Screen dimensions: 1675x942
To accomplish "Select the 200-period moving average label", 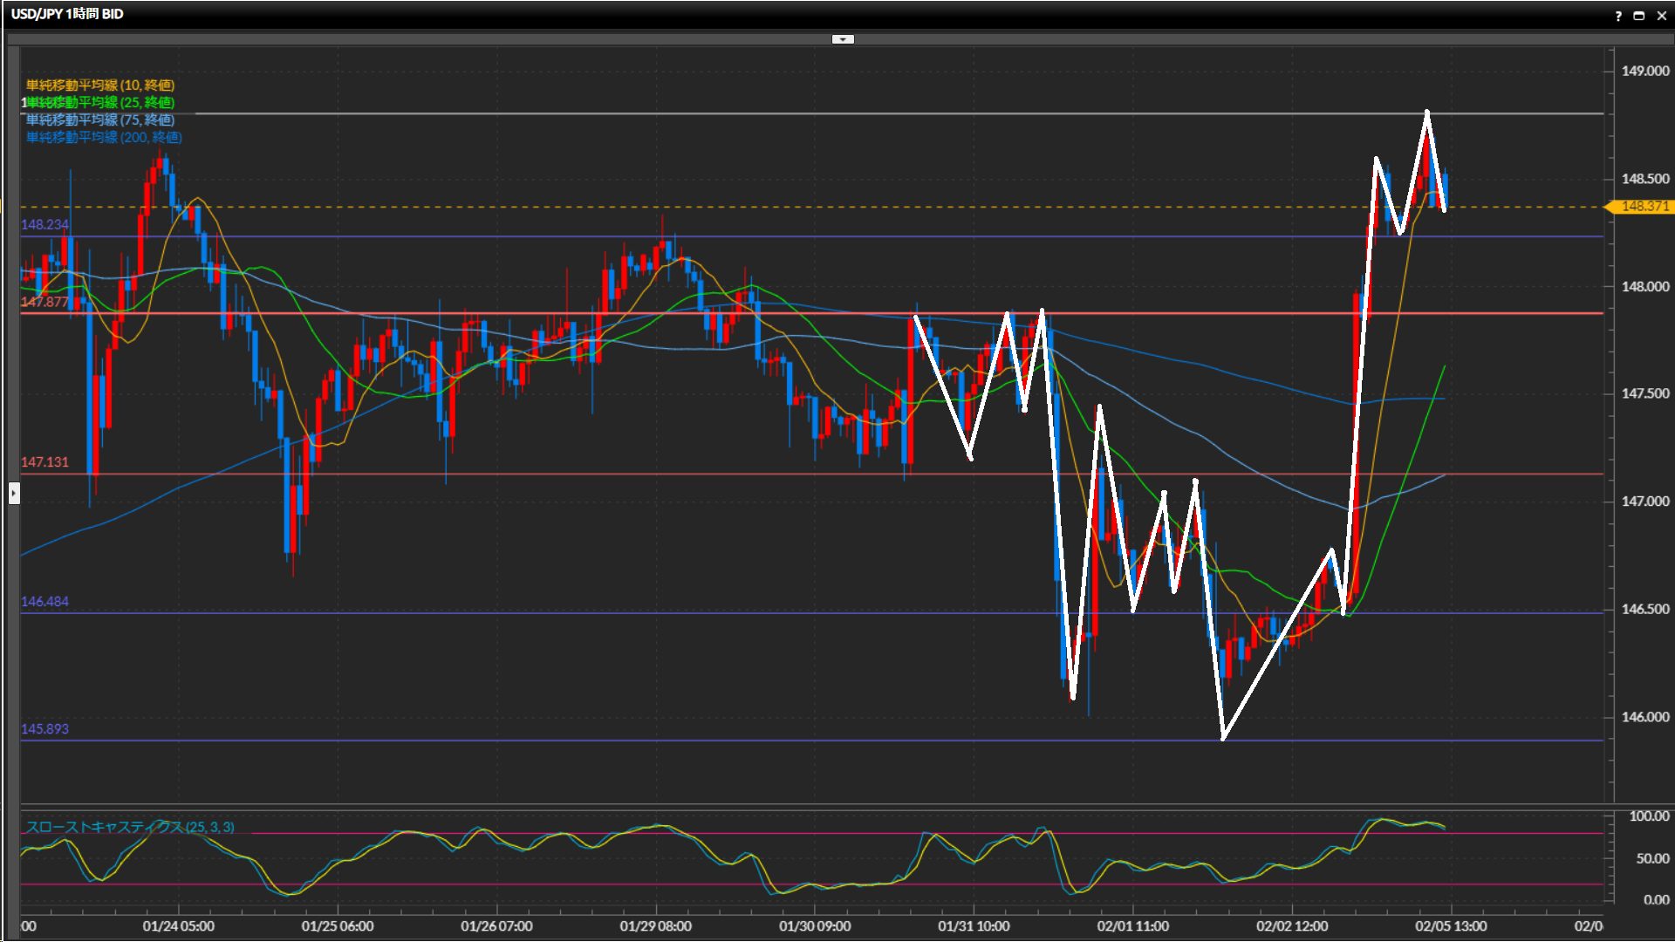I will tap(104, 137).
